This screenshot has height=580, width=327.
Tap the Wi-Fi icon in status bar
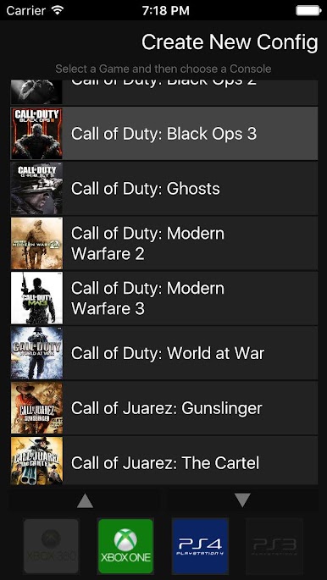58,10
